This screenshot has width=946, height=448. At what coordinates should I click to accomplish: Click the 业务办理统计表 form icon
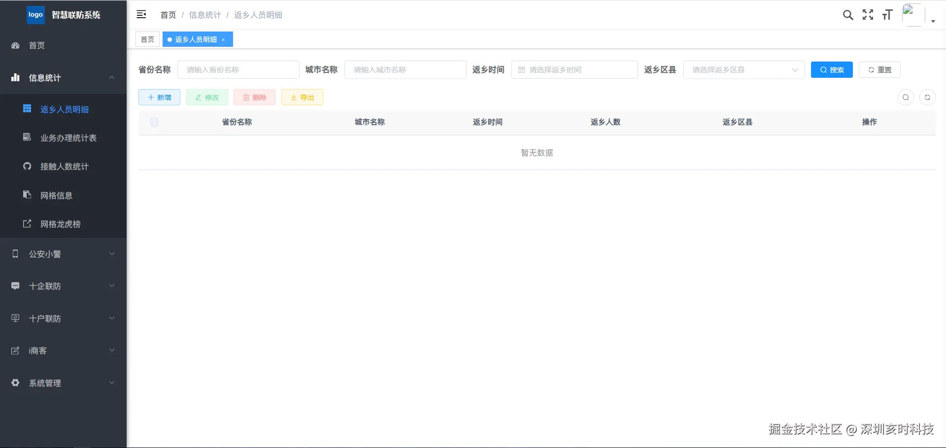coord(27,137)
